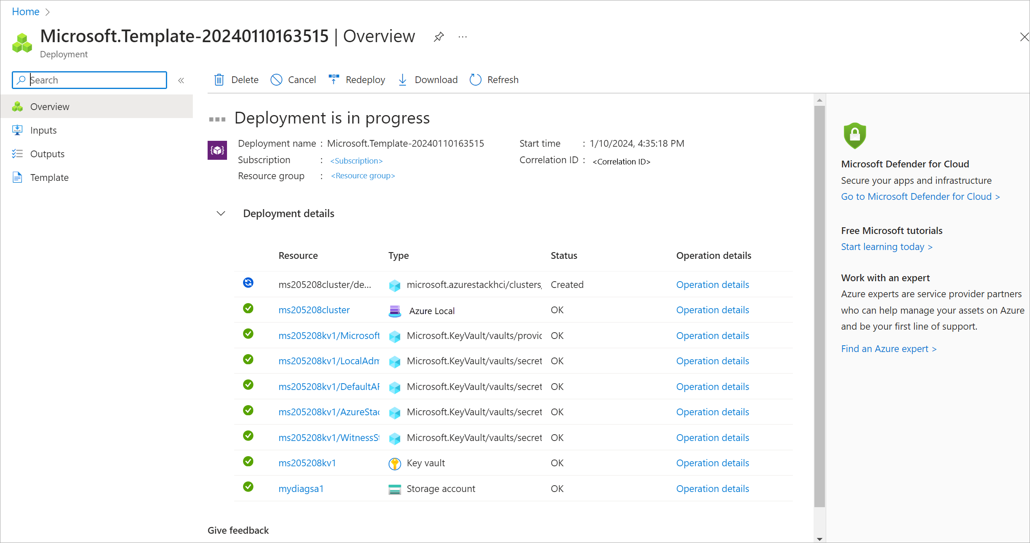Go to Microsoft Defender for Cloud
Image resolution: width=1030 pixels, height=543 pixels.
pos(920,196)
